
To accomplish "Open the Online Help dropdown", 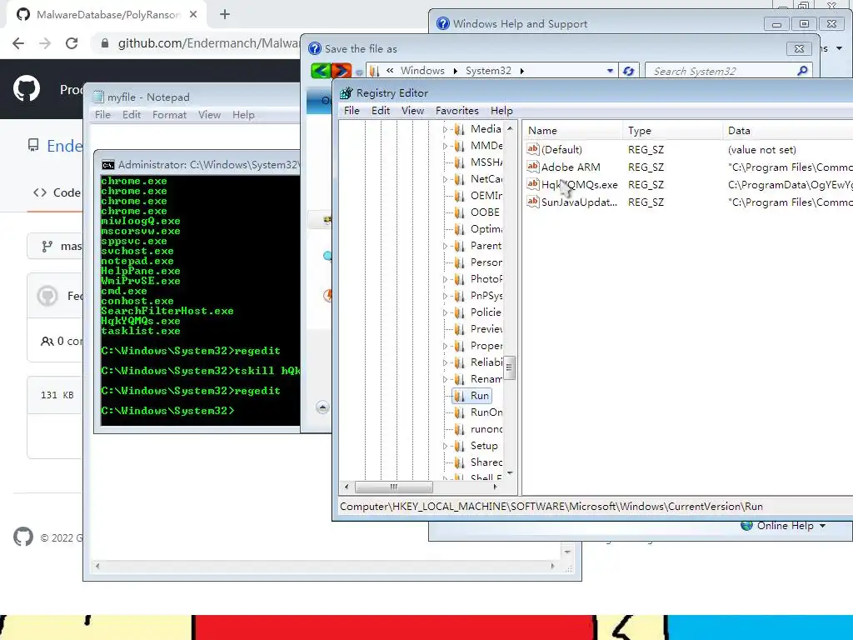I will (x=822, y=526).
